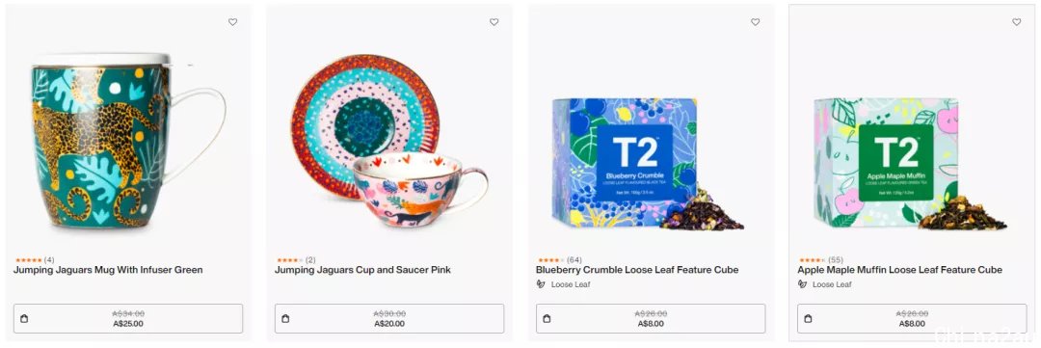Open Apple Maple Muffin Loose Leaf Feature Cube link

click(x=899, y=270)
